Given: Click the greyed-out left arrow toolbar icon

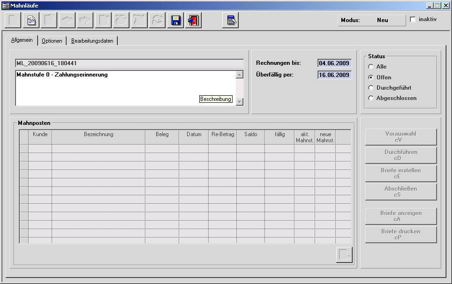Looking at the screenshot, I should [x=67, y=21].
